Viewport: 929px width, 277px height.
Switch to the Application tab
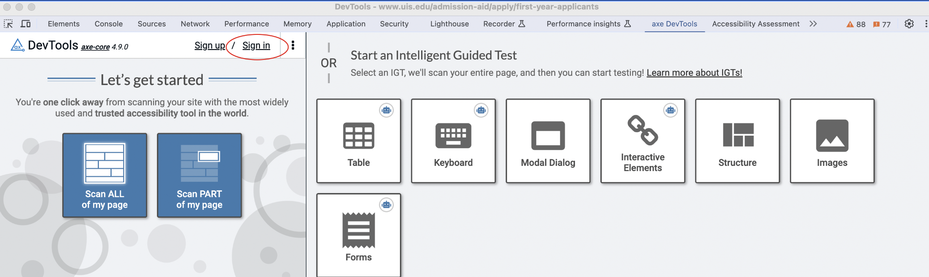(346, 24)
